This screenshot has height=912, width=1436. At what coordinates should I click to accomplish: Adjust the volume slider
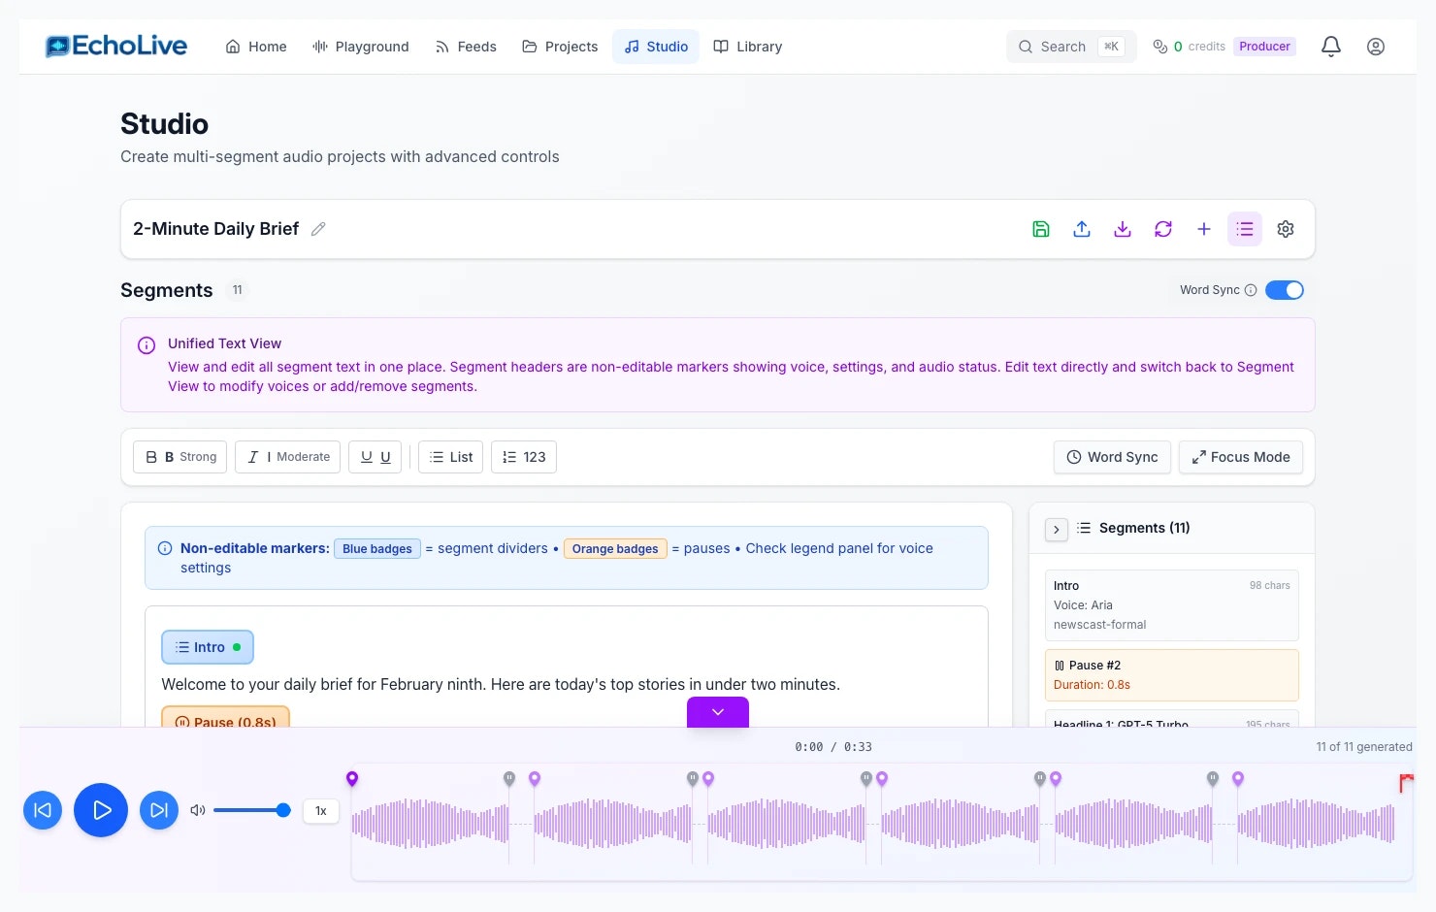click(x=252, y=810)
